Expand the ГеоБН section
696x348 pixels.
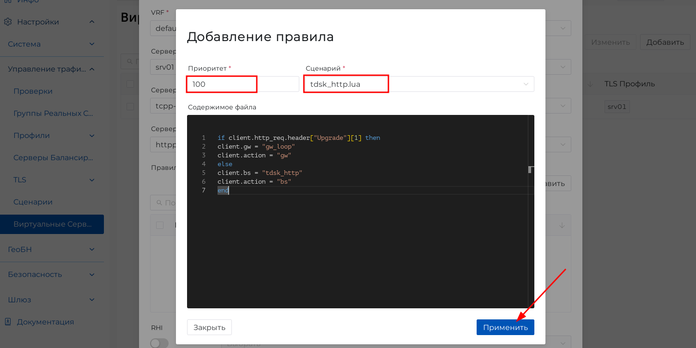[92, 250]
